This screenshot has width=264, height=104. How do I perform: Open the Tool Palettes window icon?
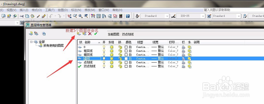104,16
